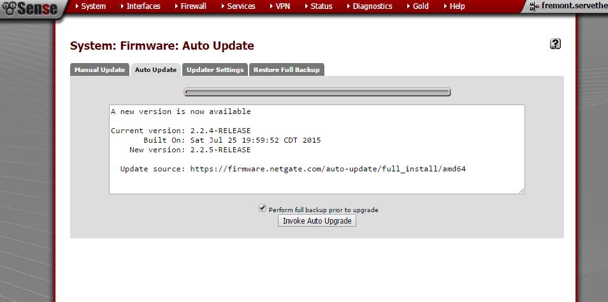Click 'A new version is now available' text
This screenshot has width=608, height=302.
[x=181, y=111]
